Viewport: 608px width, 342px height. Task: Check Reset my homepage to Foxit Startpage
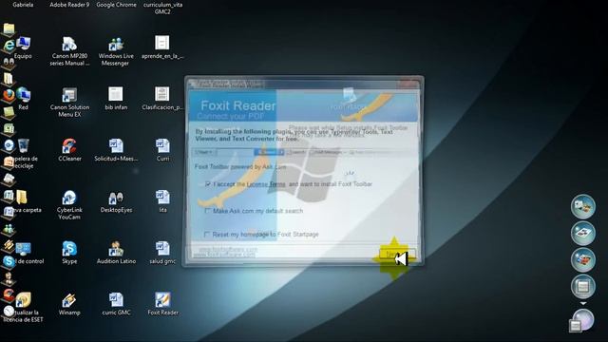(x=207, y=235)
